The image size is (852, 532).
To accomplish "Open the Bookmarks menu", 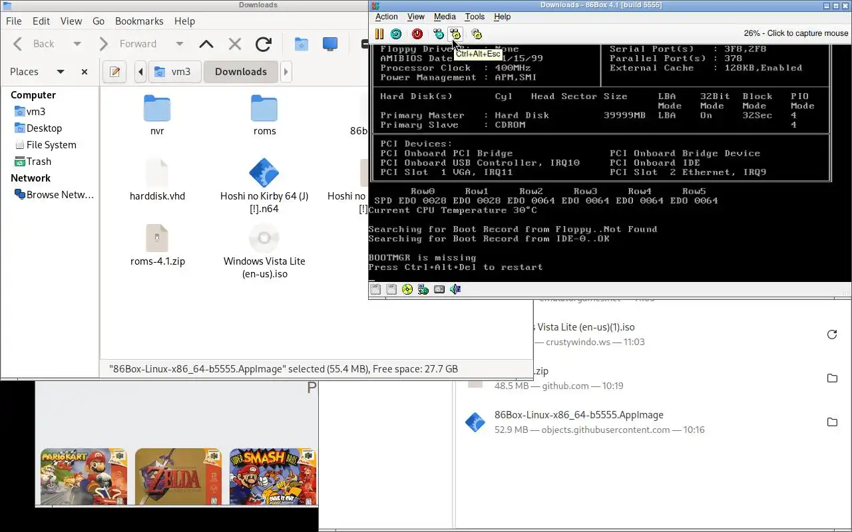I will (139, 21).
